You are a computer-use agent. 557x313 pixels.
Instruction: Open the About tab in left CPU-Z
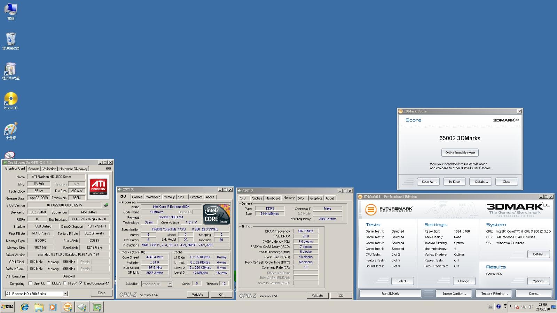(x=210, y=197)
